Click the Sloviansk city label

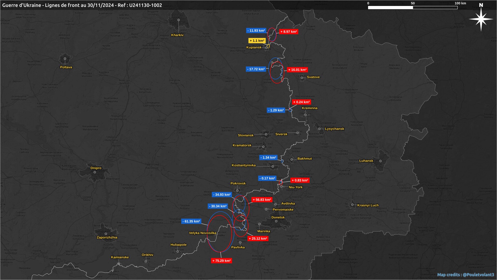point(246,135)
